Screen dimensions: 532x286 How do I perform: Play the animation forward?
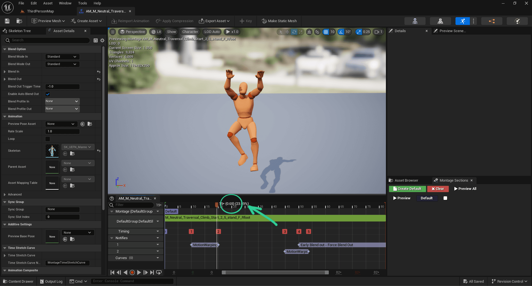click(139, 272)
